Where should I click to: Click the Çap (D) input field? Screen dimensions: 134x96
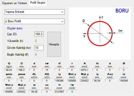tap(39, 34)
